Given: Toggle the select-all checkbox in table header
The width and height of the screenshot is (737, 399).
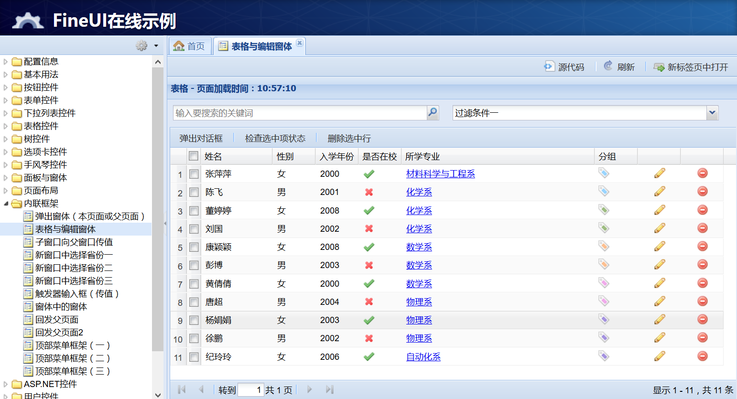Looking at the screenshot, I should (194, 156).
